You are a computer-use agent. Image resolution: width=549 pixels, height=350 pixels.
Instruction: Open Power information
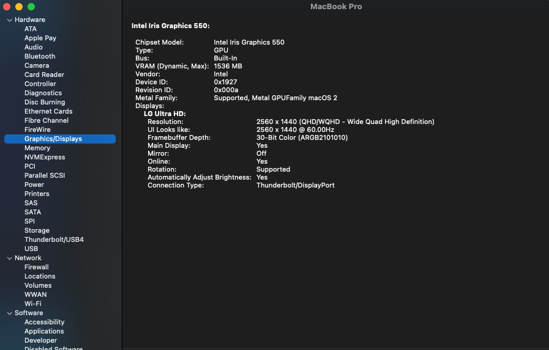click(34, 184)
